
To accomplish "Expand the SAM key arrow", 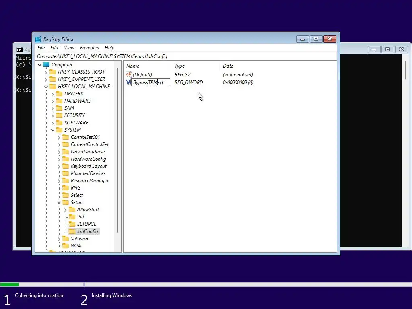I will 53,108.
